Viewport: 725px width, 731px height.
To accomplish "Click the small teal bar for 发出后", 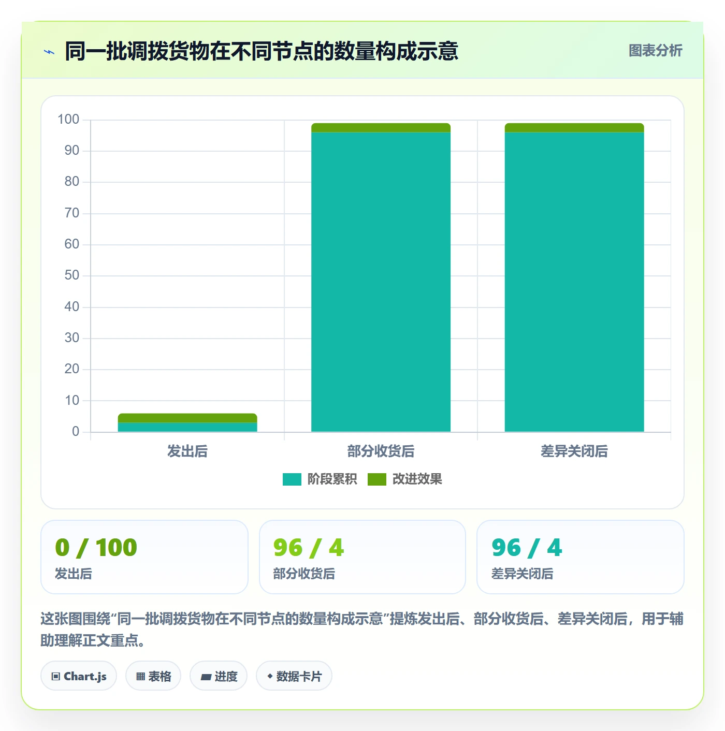I will coord(187,427).
